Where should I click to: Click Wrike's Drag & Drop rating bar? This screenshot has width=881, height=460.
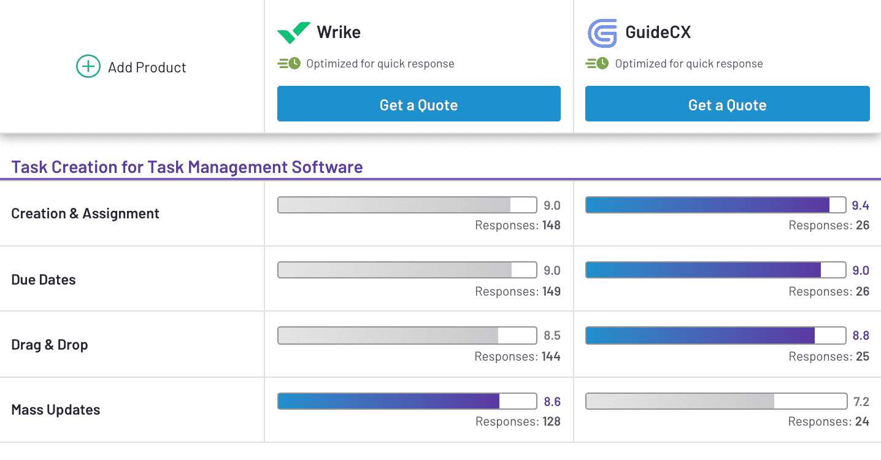(407, 335)
